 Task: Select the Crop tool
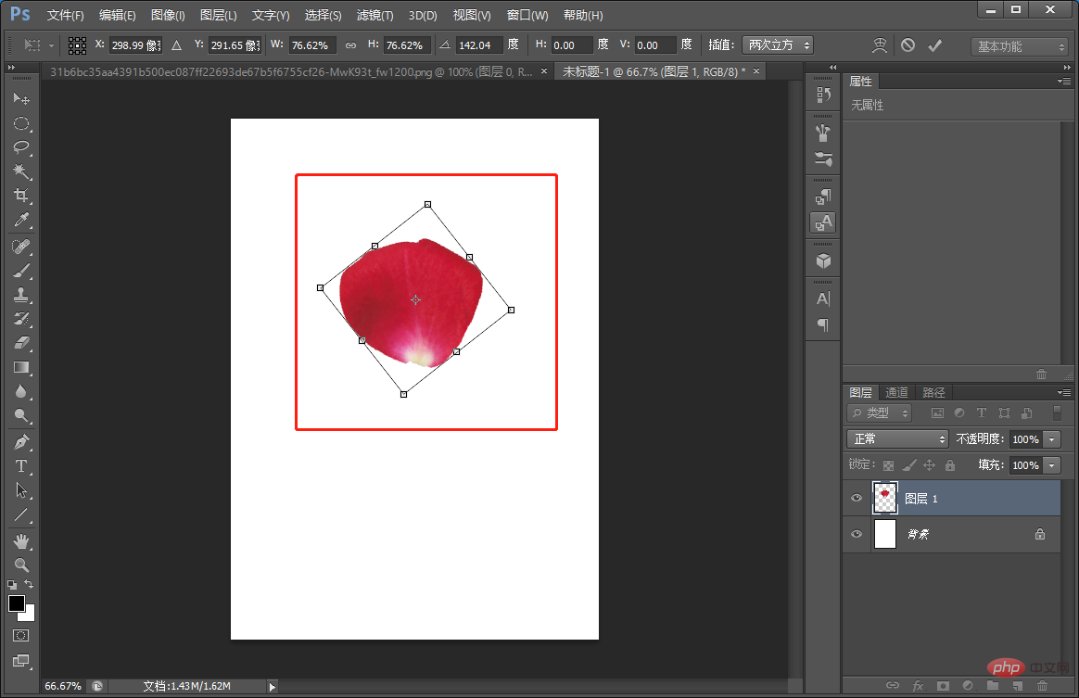coord(21,195)
